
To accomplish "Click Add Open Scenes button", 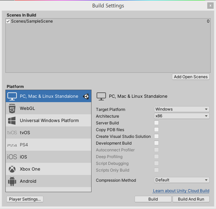I will [191, 77].
